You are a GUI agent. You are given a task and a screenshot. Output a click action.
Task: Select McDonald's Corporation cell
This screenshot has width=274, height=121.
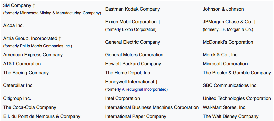(x=237, y=42)
